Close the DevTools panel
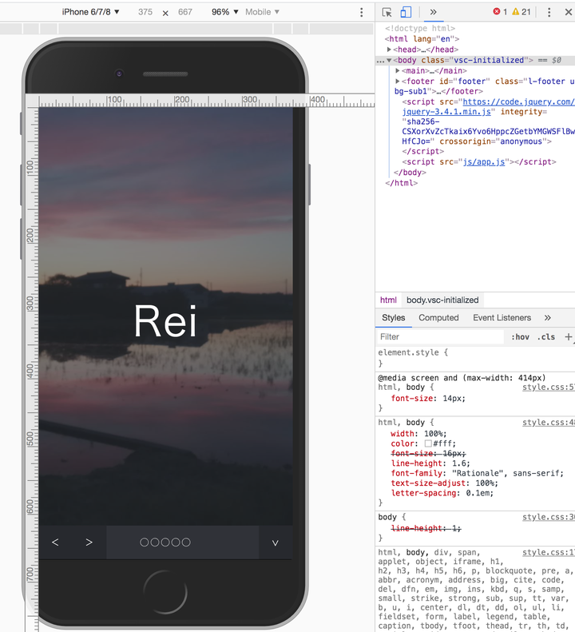This screenshot has height=632, width=575. point(568,12)
